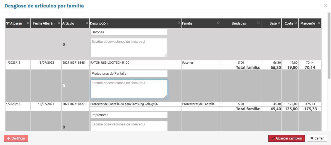Click sort arrows in Fecha Albarán header
This screenshot has height=145, width=331.
click(x=59, y=23)
